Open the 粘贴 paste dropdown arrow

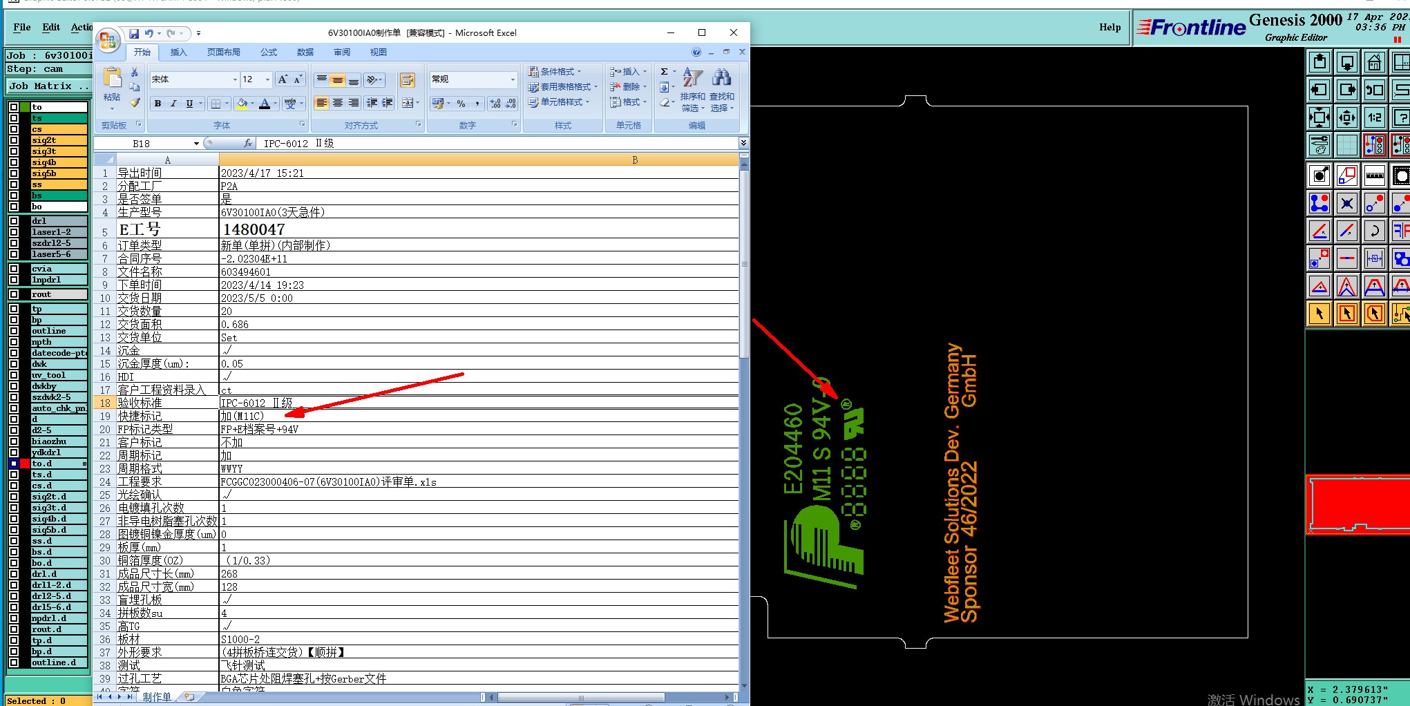click(x=112, y=108)
